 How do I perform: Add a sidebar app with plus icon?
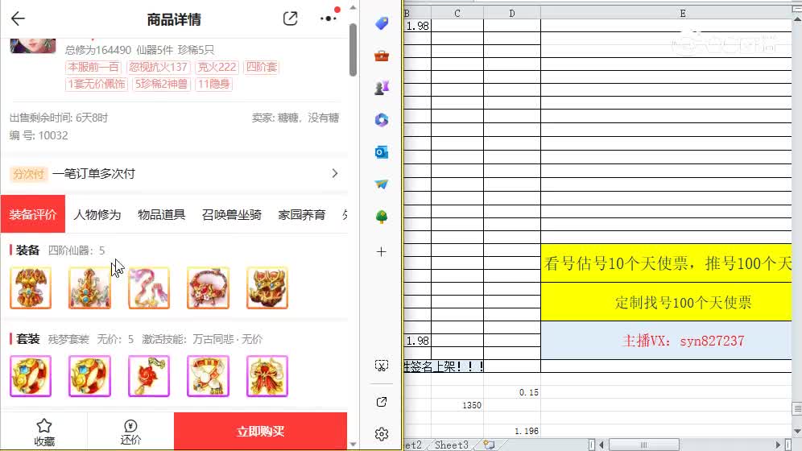point(382,251)
